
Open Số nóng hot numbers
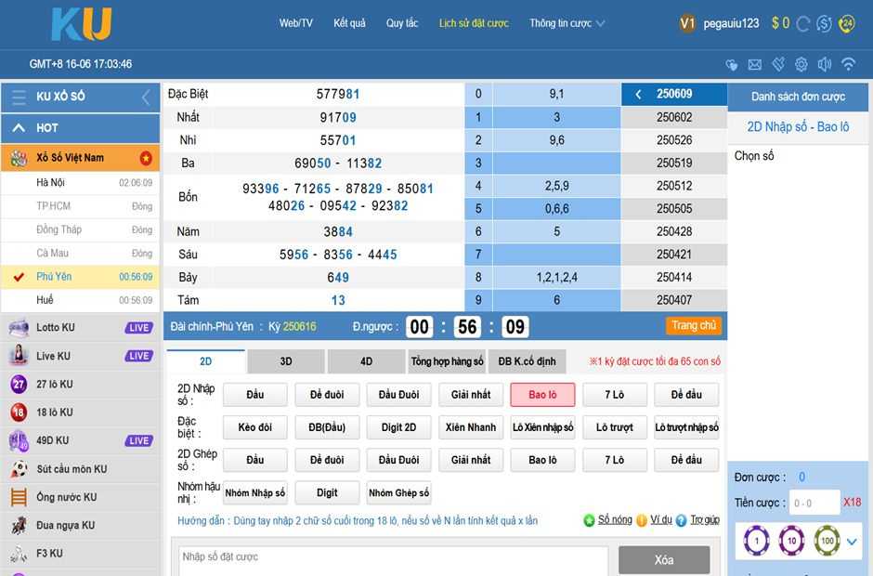[615, 519]
